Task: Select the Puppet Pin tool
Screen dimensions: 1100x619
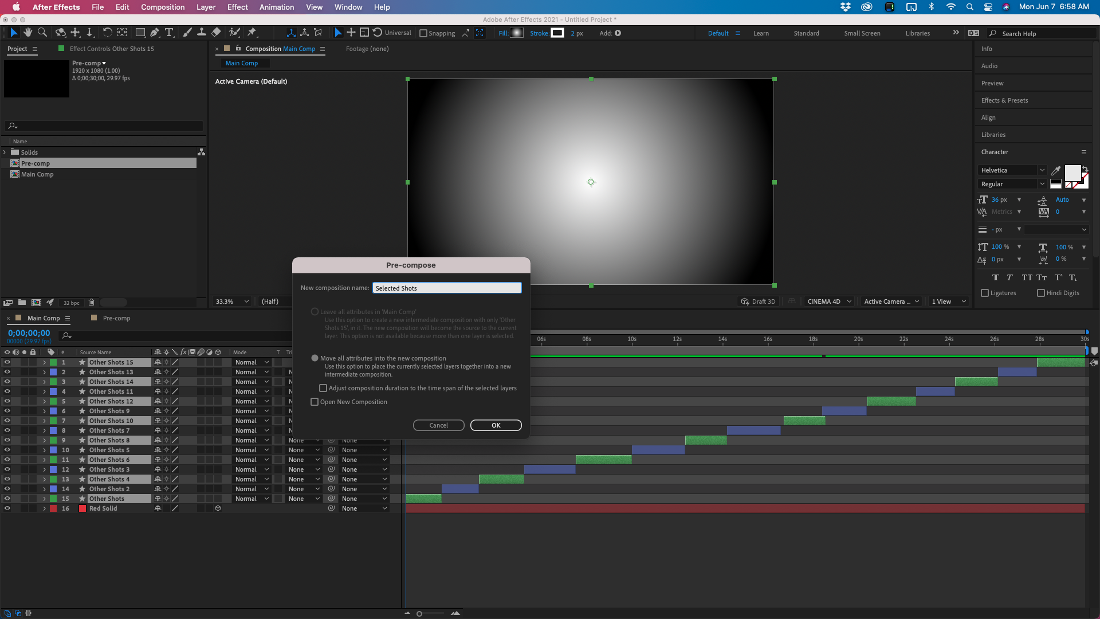Action: 252,33
